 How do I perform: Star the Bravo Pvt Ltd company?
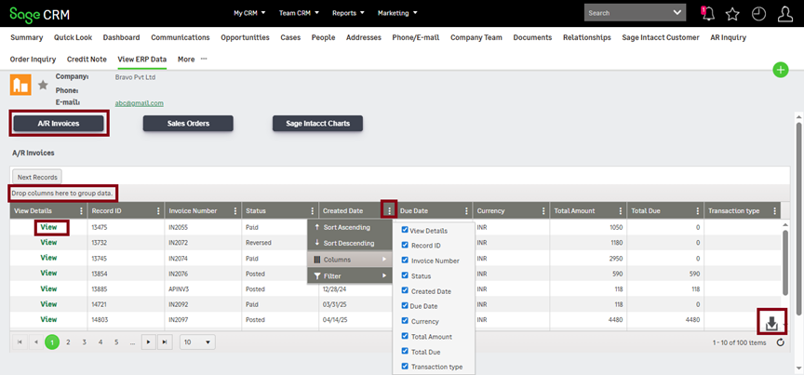pos(43,86)
